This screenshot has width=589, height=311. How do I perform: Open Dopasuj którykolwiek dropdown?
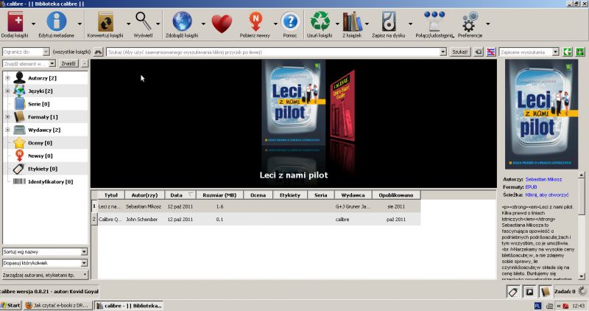click(45, 263)
